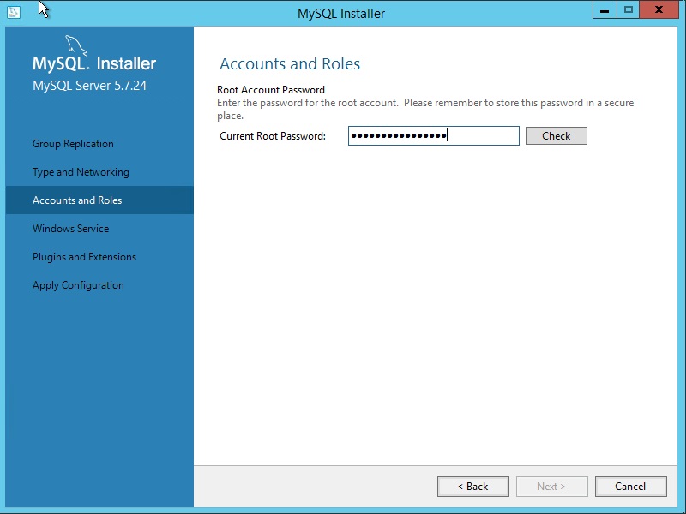Screen dimensions: 686x514
Task: Close the MySQL Installer window
Action: [659, 10]
